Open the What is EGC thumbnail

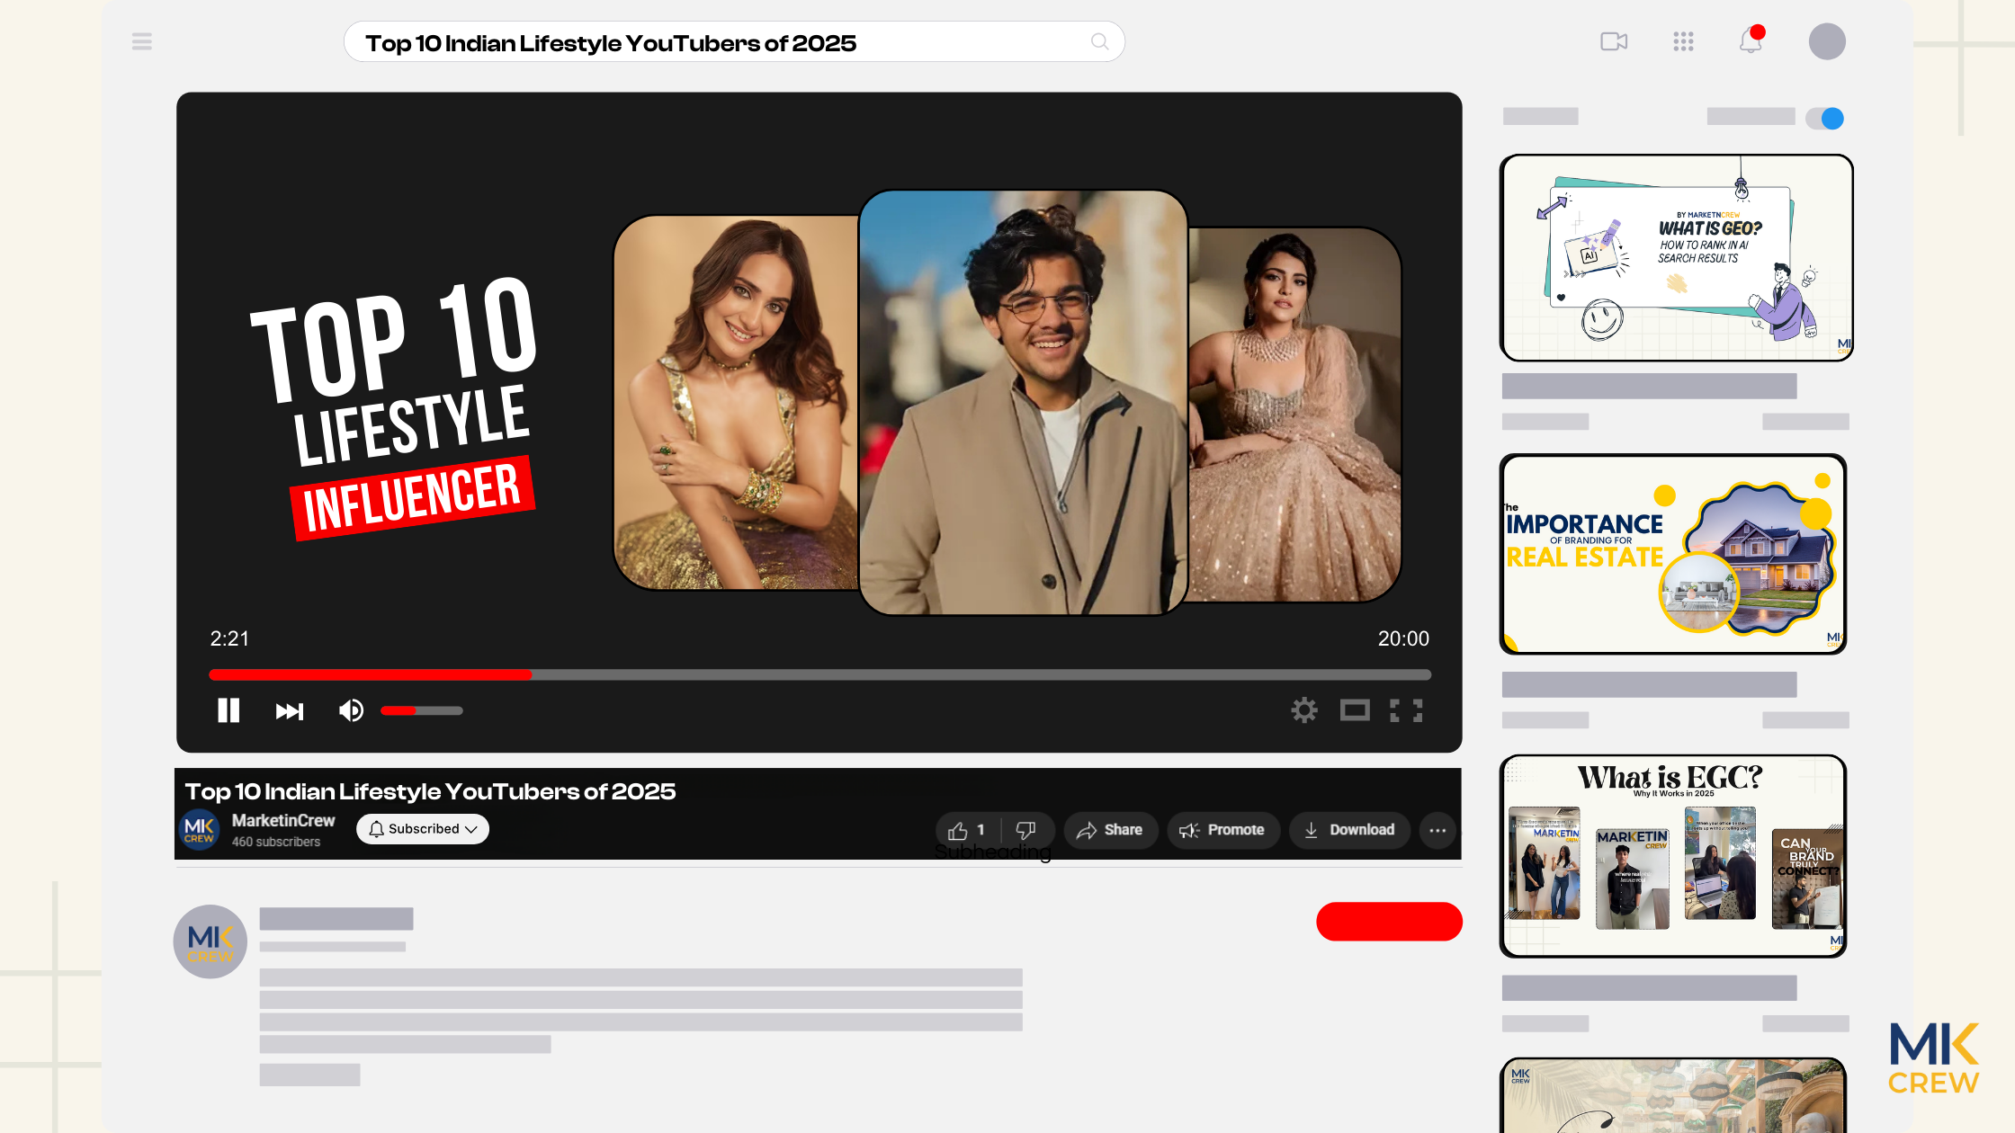click(x=1673, y=856)
